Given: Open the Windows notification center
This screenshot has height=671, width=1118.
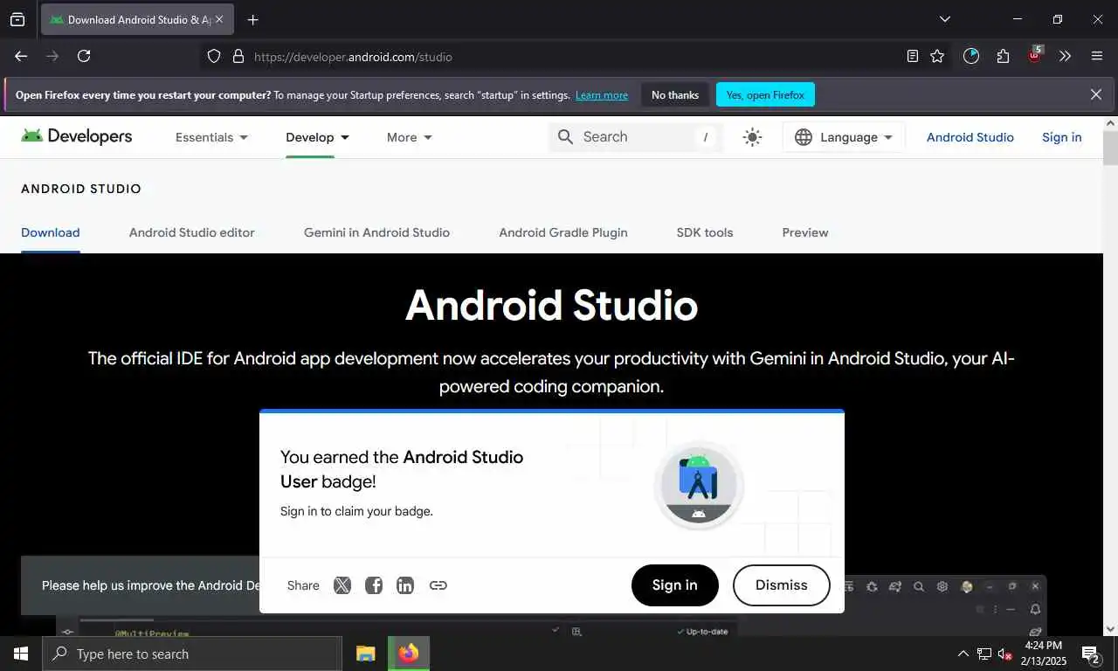Looking at the screenshot, I should 1091,654.
